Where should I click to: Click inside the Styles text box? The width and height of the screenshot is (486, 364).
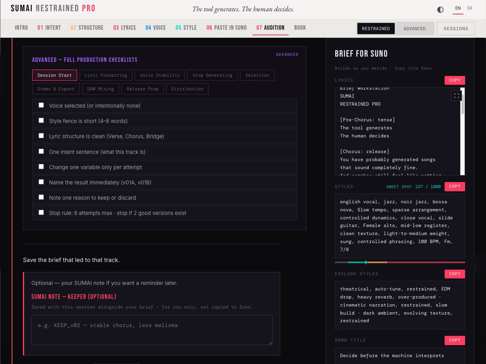pos(400,226)
